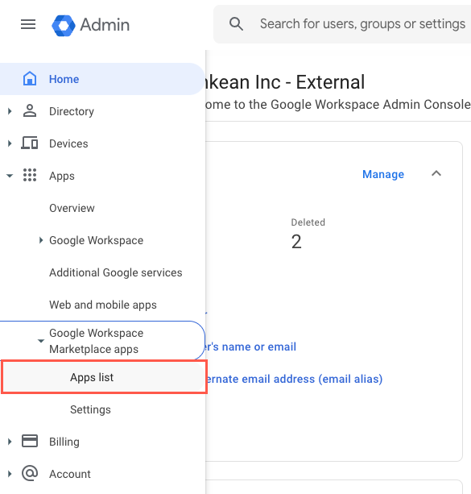The width and height of the screenshot is (471, 494).
Task: Open Additional Google services
Action: coord(101,272)
